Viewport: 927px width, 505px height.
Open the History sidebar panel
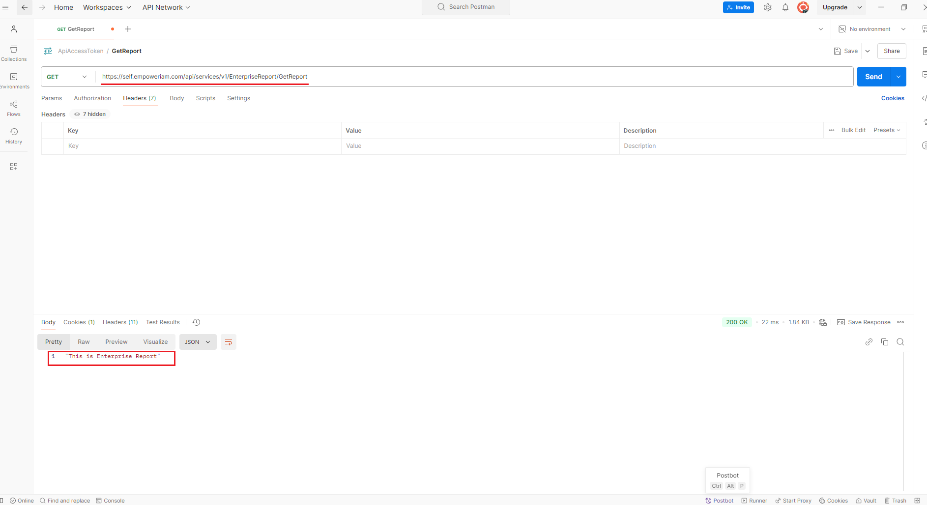click(x=14, y=136)
